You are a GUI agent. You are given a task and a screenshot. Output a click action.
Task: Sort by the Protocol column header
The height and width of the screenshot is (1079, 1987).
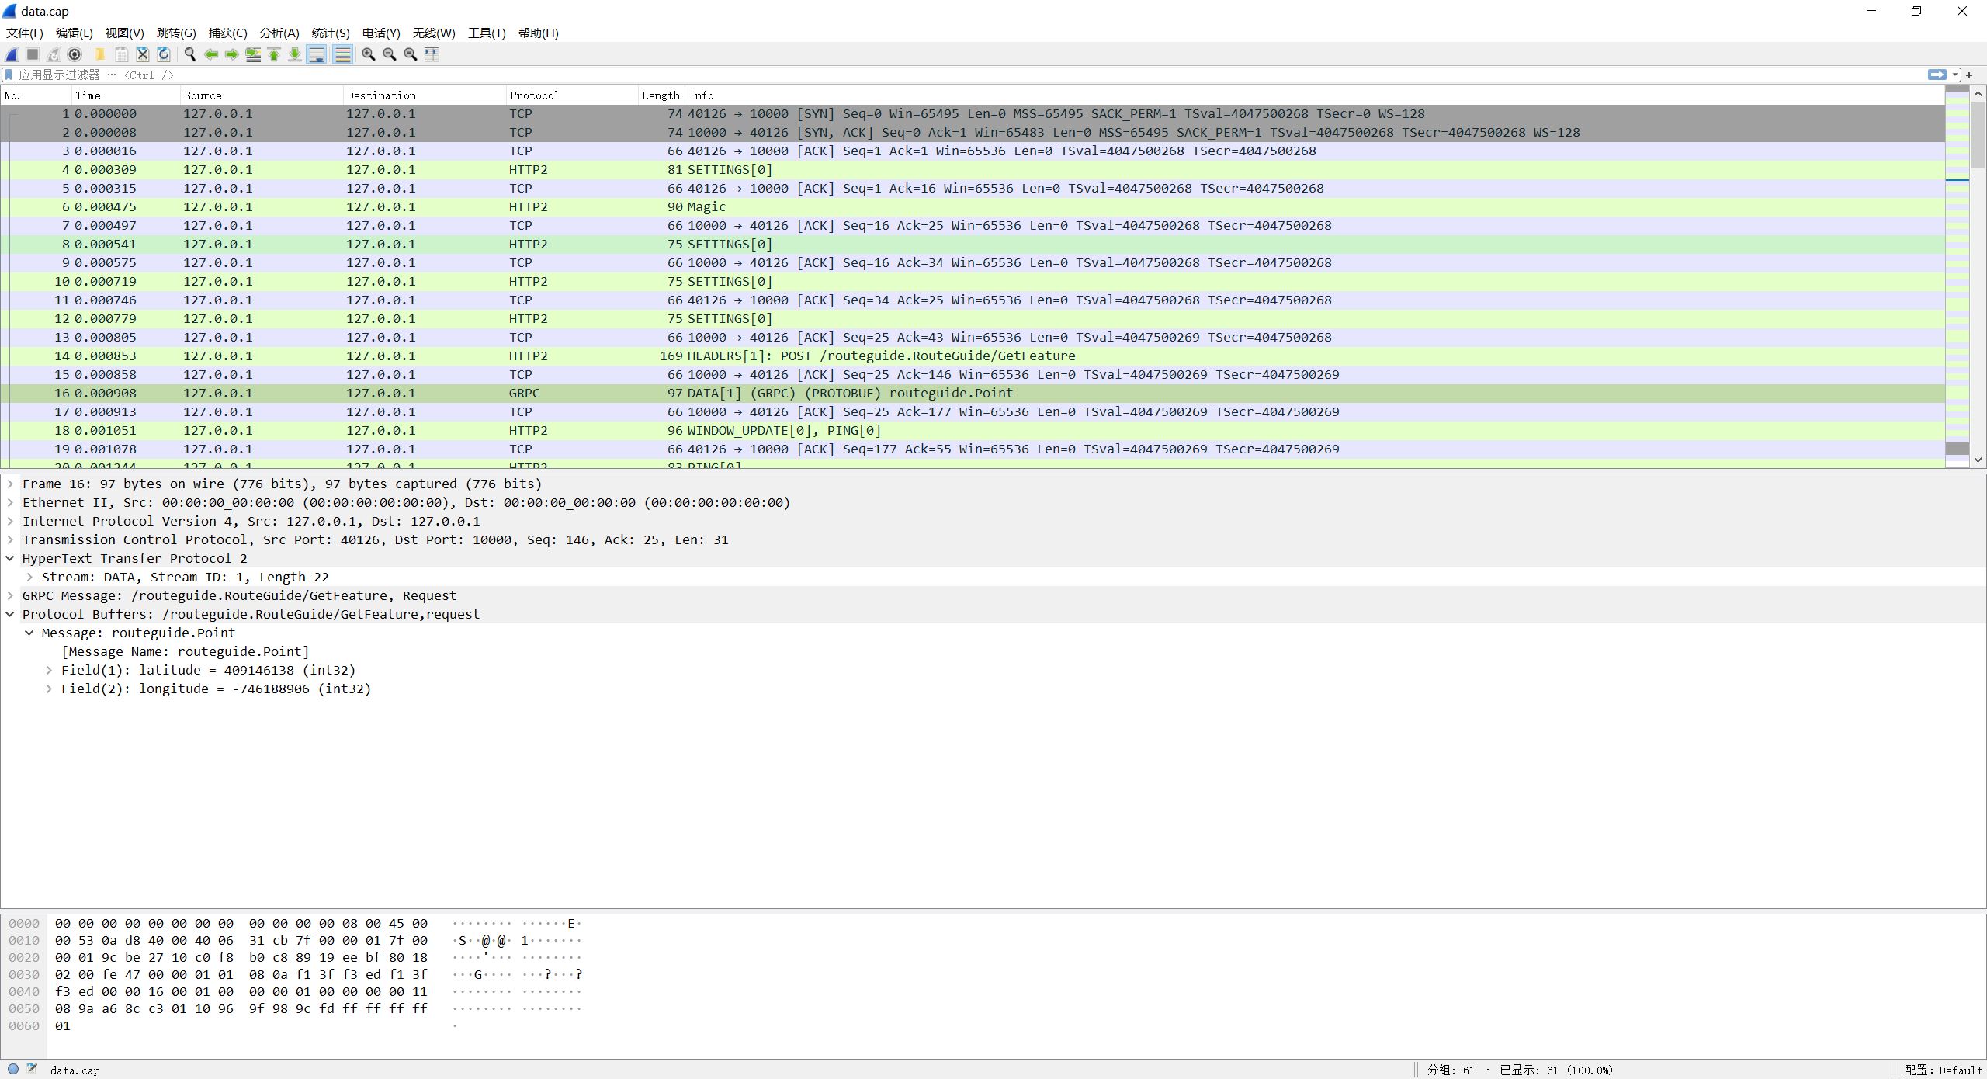(572, 95)
